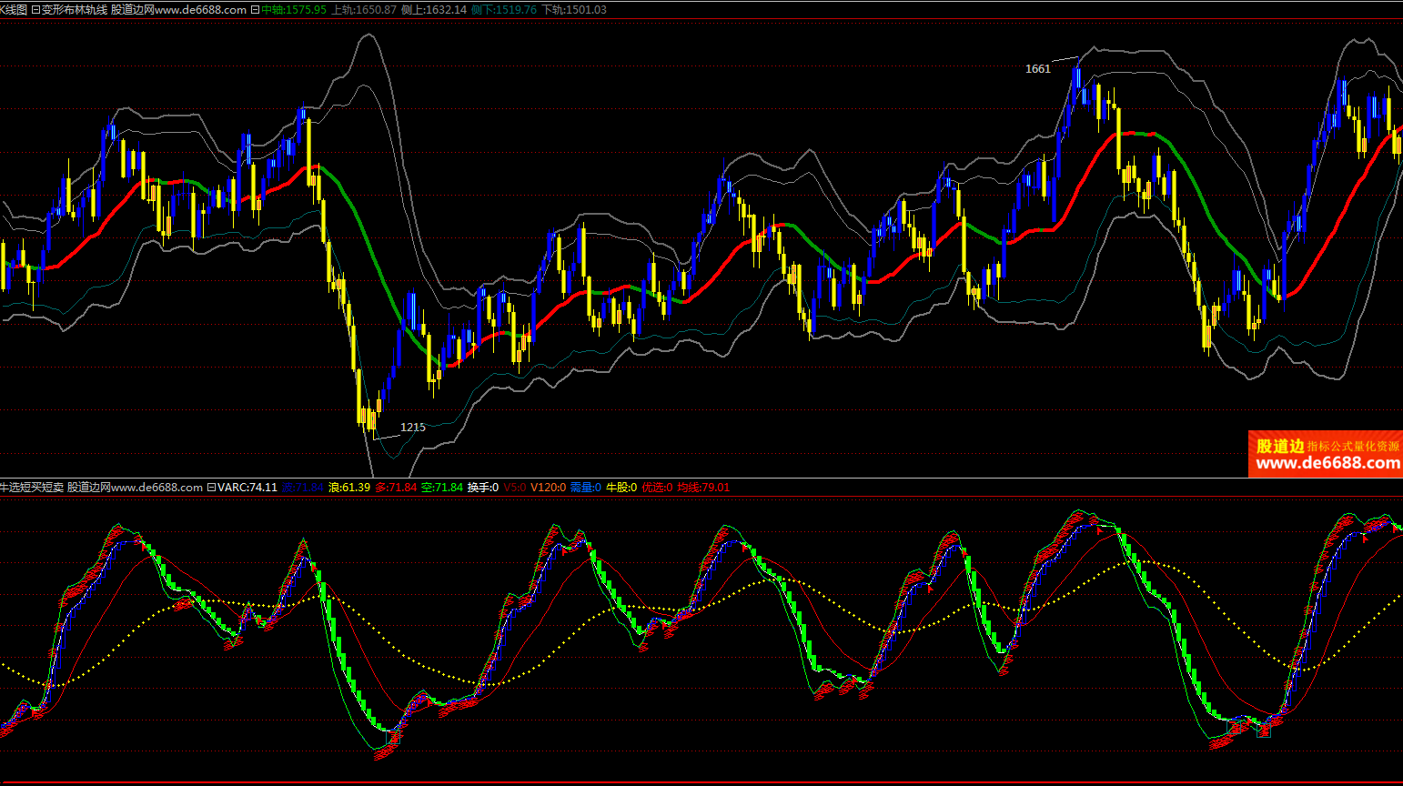The width and height of the screenshot is (1403, 786).
Task: Click the 1215 low price marker
Action: (x=412, y=428)
